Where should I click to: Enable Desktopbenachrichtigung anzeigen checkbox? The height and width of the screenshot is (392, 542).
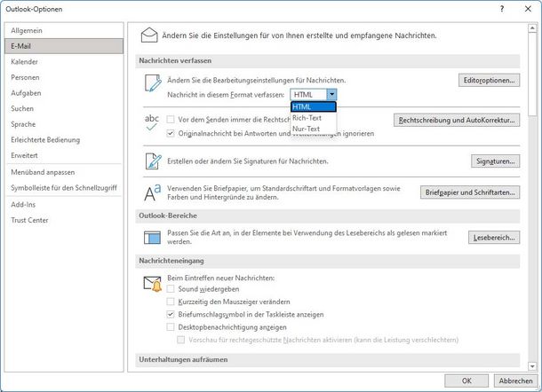point(171,327)
